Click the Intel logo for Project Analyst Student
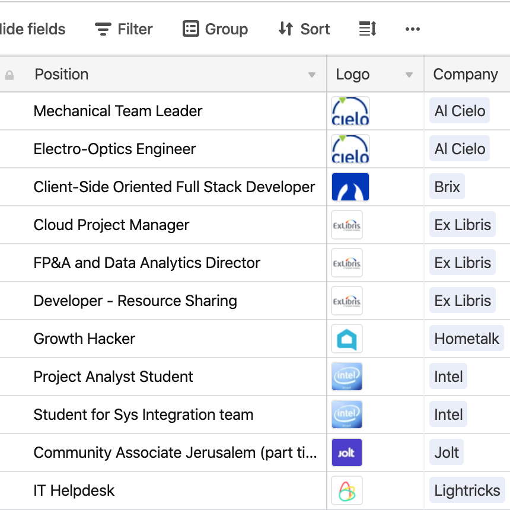The height and width of the screenshot is (510, 510). [346, 377]
